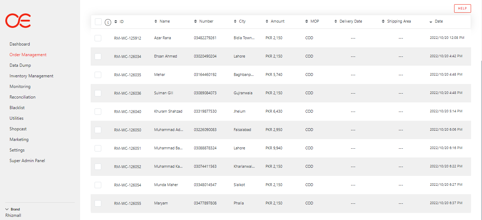The width and height of the screenshot is (482, 220).
Task: Expand the Brand selector chevron
Action: pyautogui.click(x=7, y=209)
